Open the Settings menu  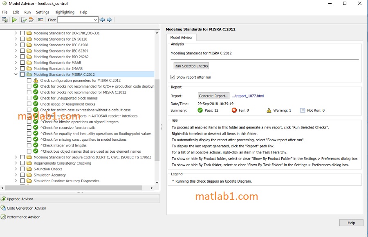(x=43, y=12)
